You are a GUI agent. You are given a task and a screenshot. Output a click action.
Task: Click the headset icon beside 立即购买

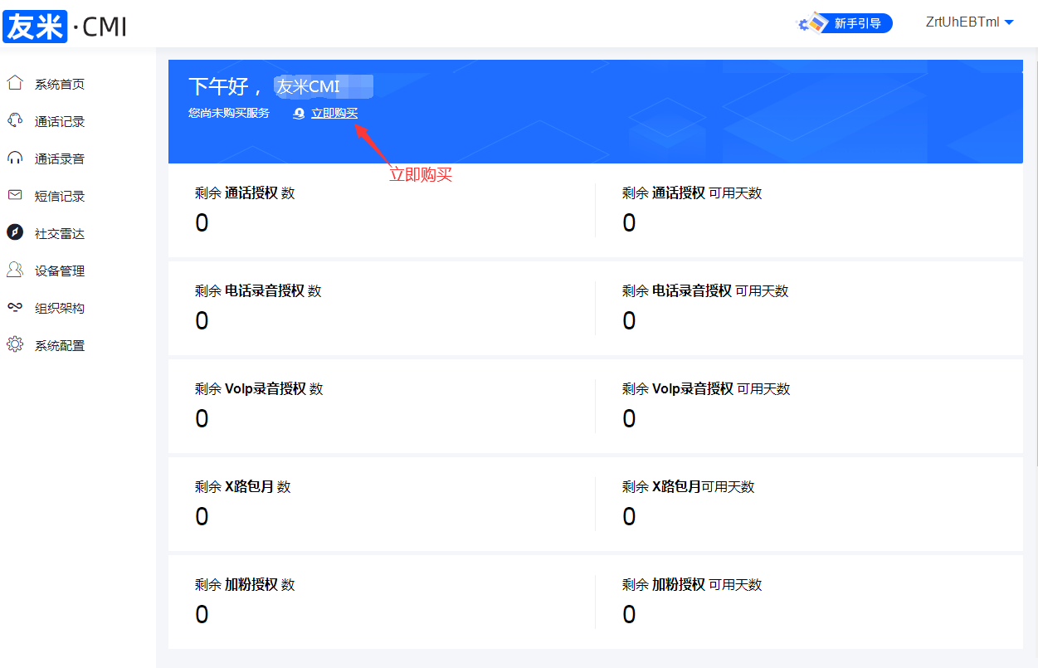point(299,113)
